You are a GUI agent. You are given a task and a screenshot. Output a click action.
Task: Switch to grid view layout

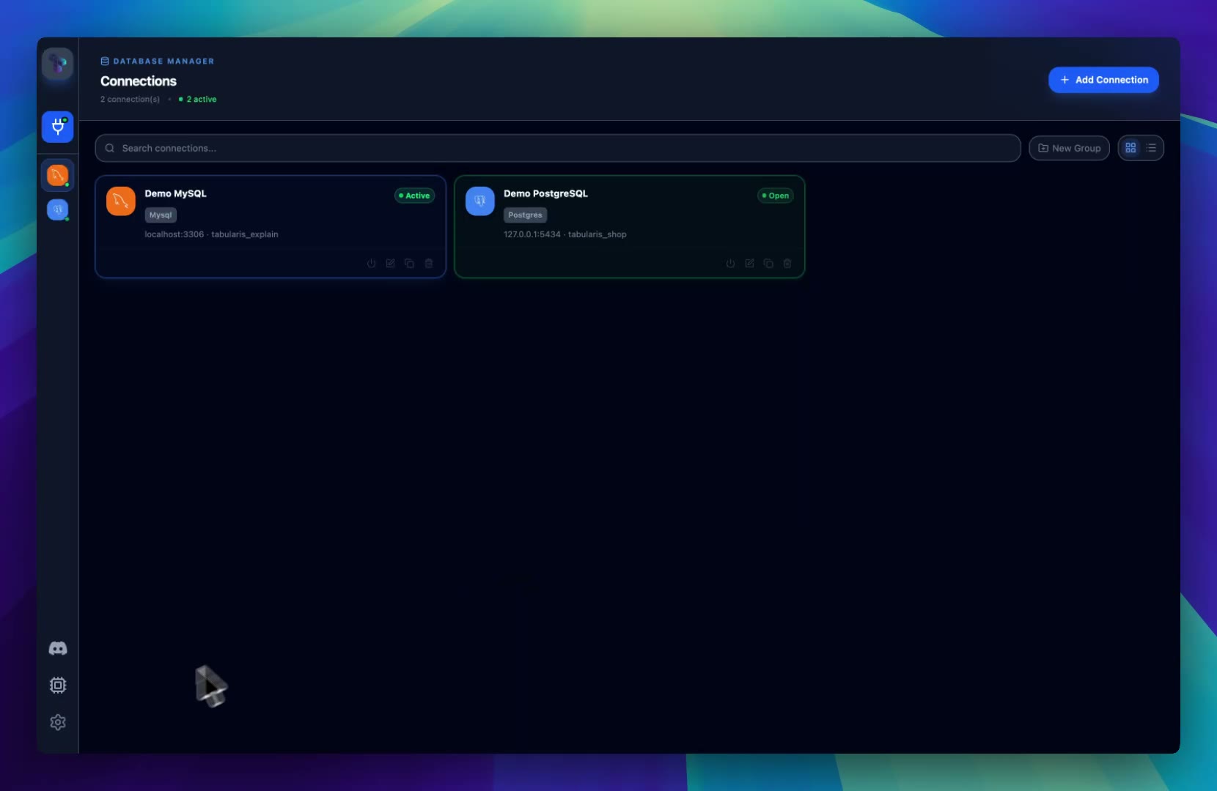pyautogui.click(x=1130, y=148)
